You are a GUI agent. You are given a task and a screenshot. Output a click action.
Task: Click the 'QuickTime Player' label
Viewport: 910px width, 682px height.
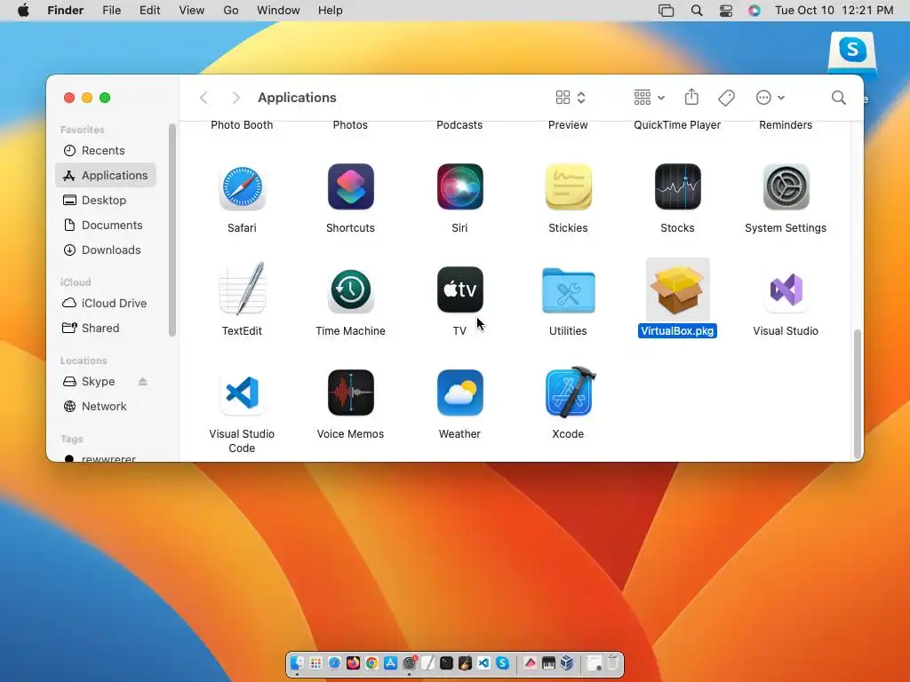(x=677, y=124)
